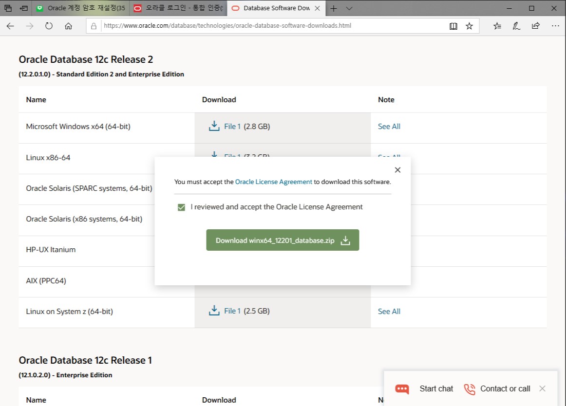Viewport: 566px width, 406px height.
Task: Open a new browser tab
Action: (x=334, y=8)
